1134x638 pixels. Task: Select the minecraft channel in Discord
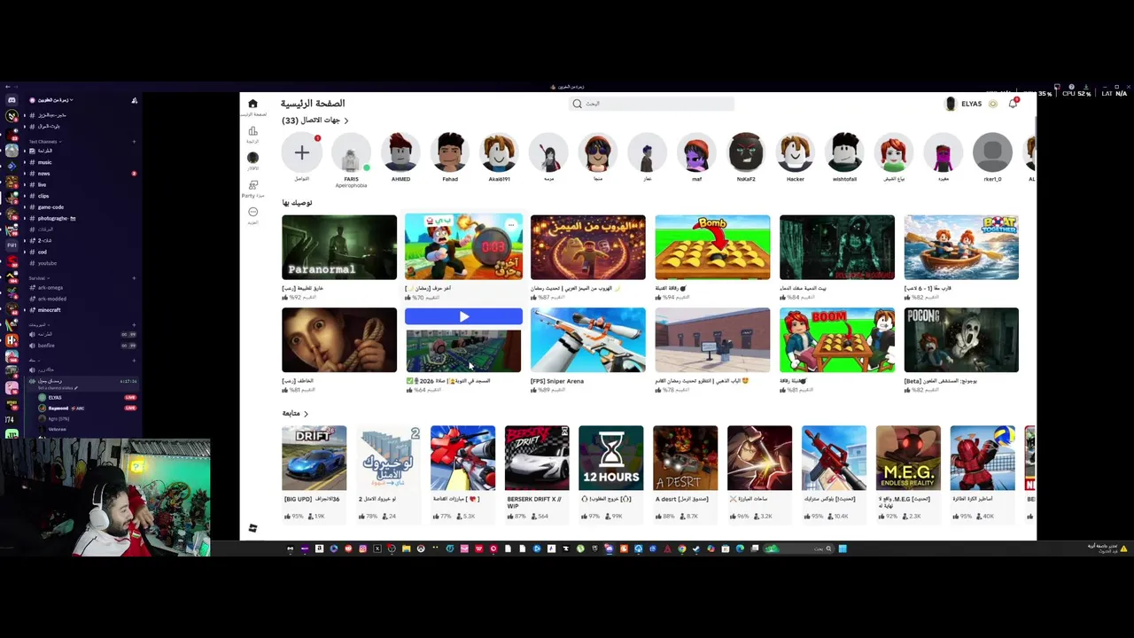(50, 310)
